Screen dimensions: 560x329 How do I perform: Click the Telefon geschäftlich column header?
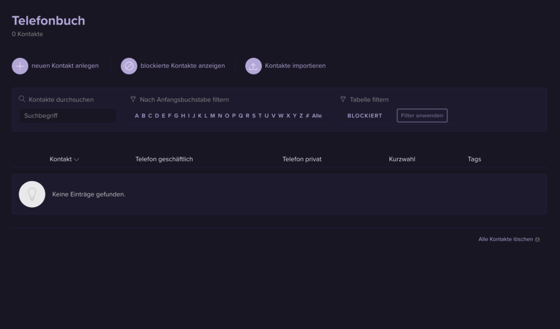(x=164, y=159)
